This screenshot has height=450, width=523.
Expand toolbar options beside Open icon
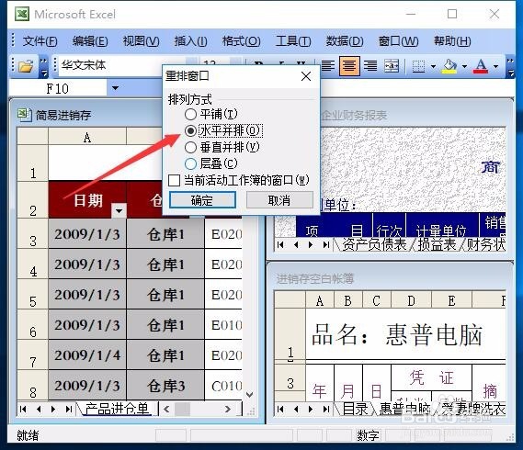(44, 66)
